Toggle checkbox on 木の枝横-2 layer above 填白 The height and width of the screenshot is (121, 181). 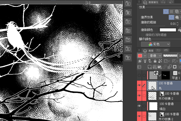coord(144,96)
